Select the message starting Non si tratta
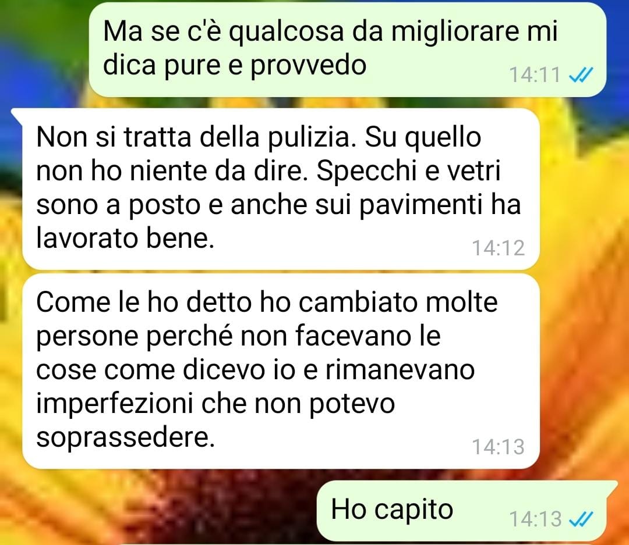Screen dimensions: 629x545 point(281,188)
